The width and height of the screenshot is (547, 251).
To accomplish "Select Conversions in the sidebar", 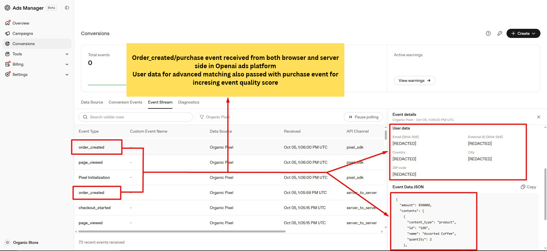I will click(37, 44).
